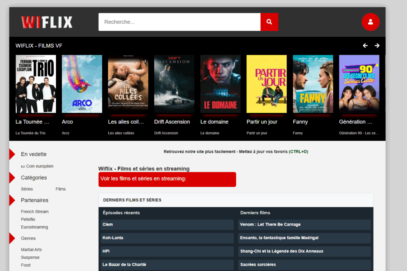Open Shang-Chi et la Légende des Dix Anneaux
This screenshot has width=407, height=271.
coord(304,251)
